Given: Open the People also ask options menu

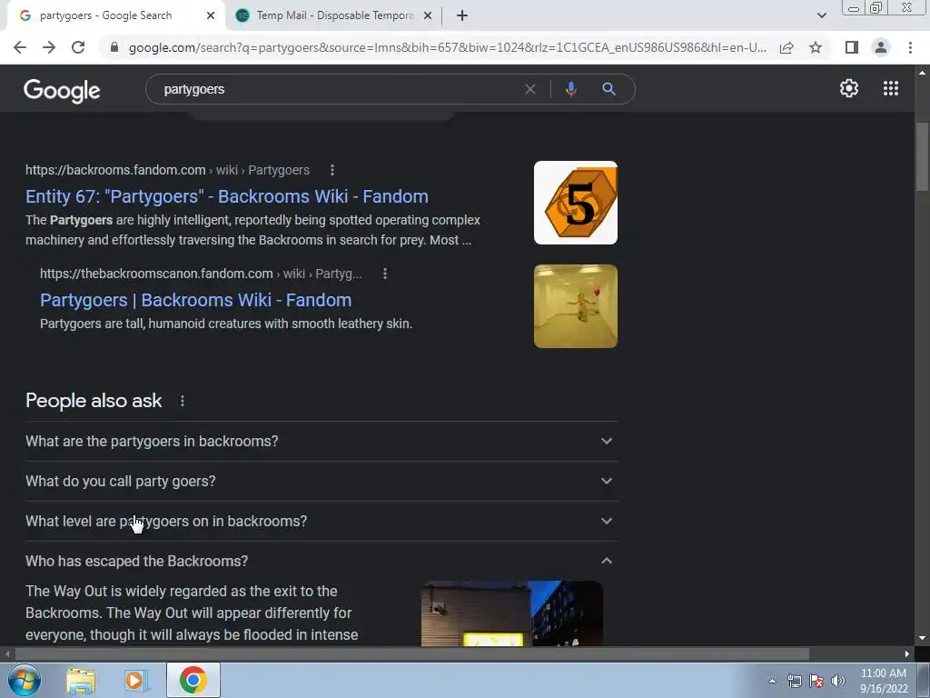Looking at the screenshot, I should [x=183, y=401].
